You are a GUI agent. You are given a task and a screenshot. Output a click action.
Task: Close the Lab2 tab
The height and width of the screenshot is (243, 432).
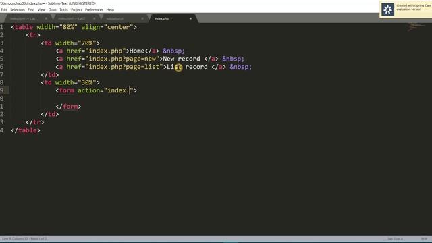94,18
